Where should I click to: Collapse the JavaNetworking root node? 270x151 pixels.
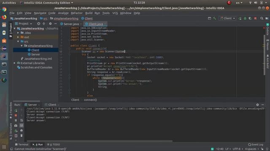15,29
